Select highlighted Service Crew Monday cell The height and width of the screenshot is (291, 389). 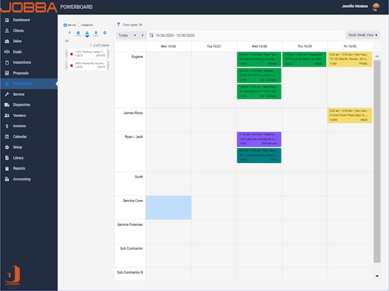[169, 206]
